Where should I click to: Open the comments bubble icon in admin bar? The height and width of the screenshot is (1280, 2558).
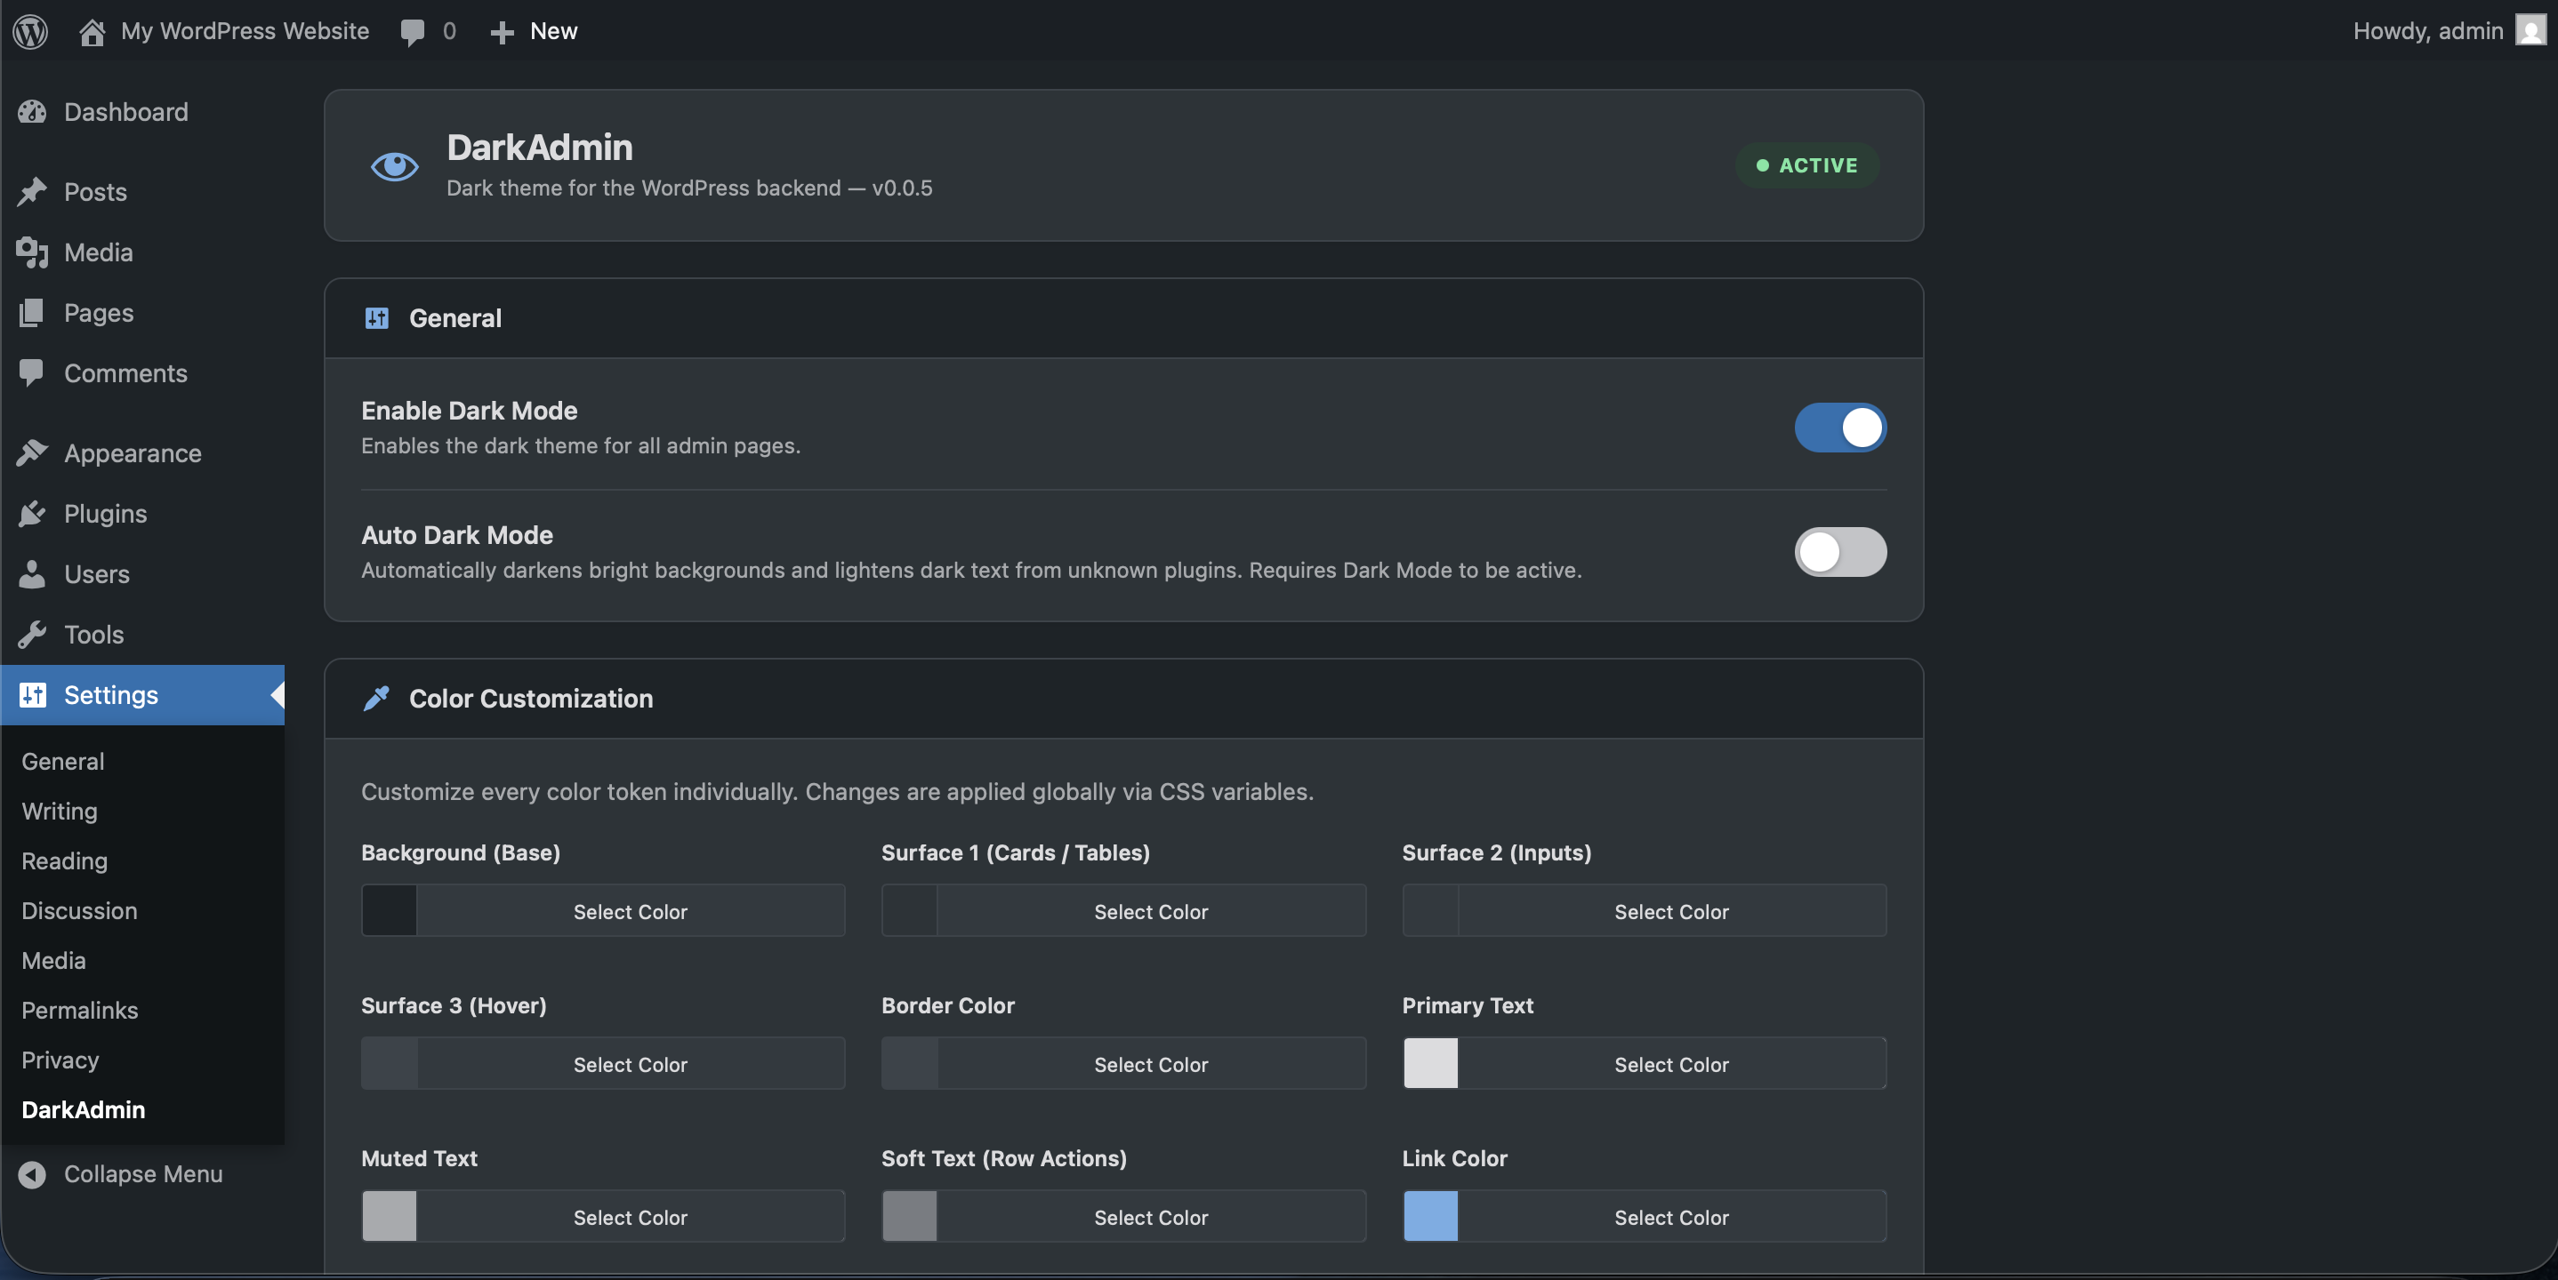coord(412,32)
